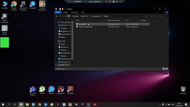Open Fallout Shelter desktop shortcut

(5, 30)
